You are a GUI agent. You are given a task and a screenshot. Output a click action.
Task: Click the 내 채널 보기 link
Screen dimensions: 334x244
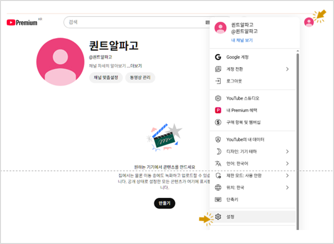pos(242,40)
